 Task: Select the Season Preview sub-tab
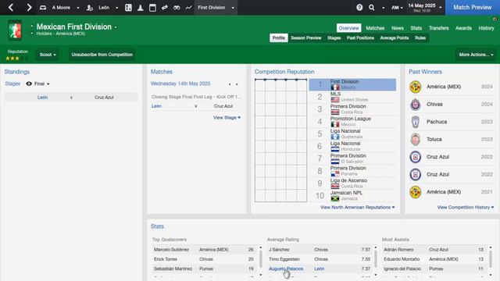pyautogui.click(x=305, y=38)
